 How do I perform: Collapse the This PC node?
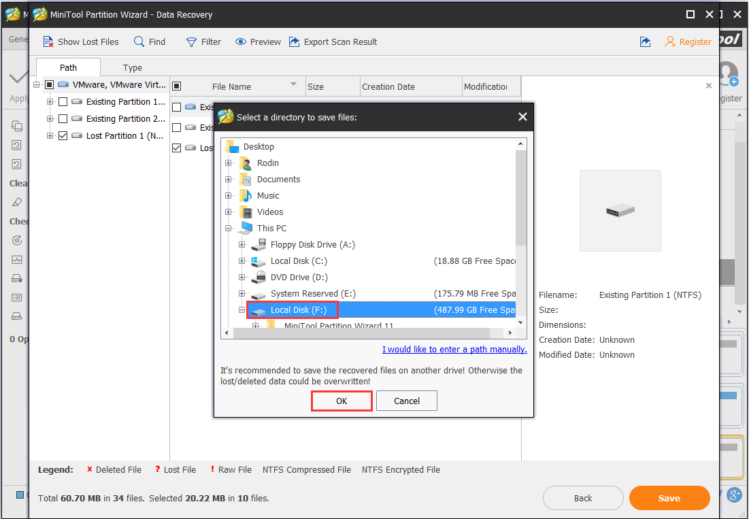click(x=229, y=229)
